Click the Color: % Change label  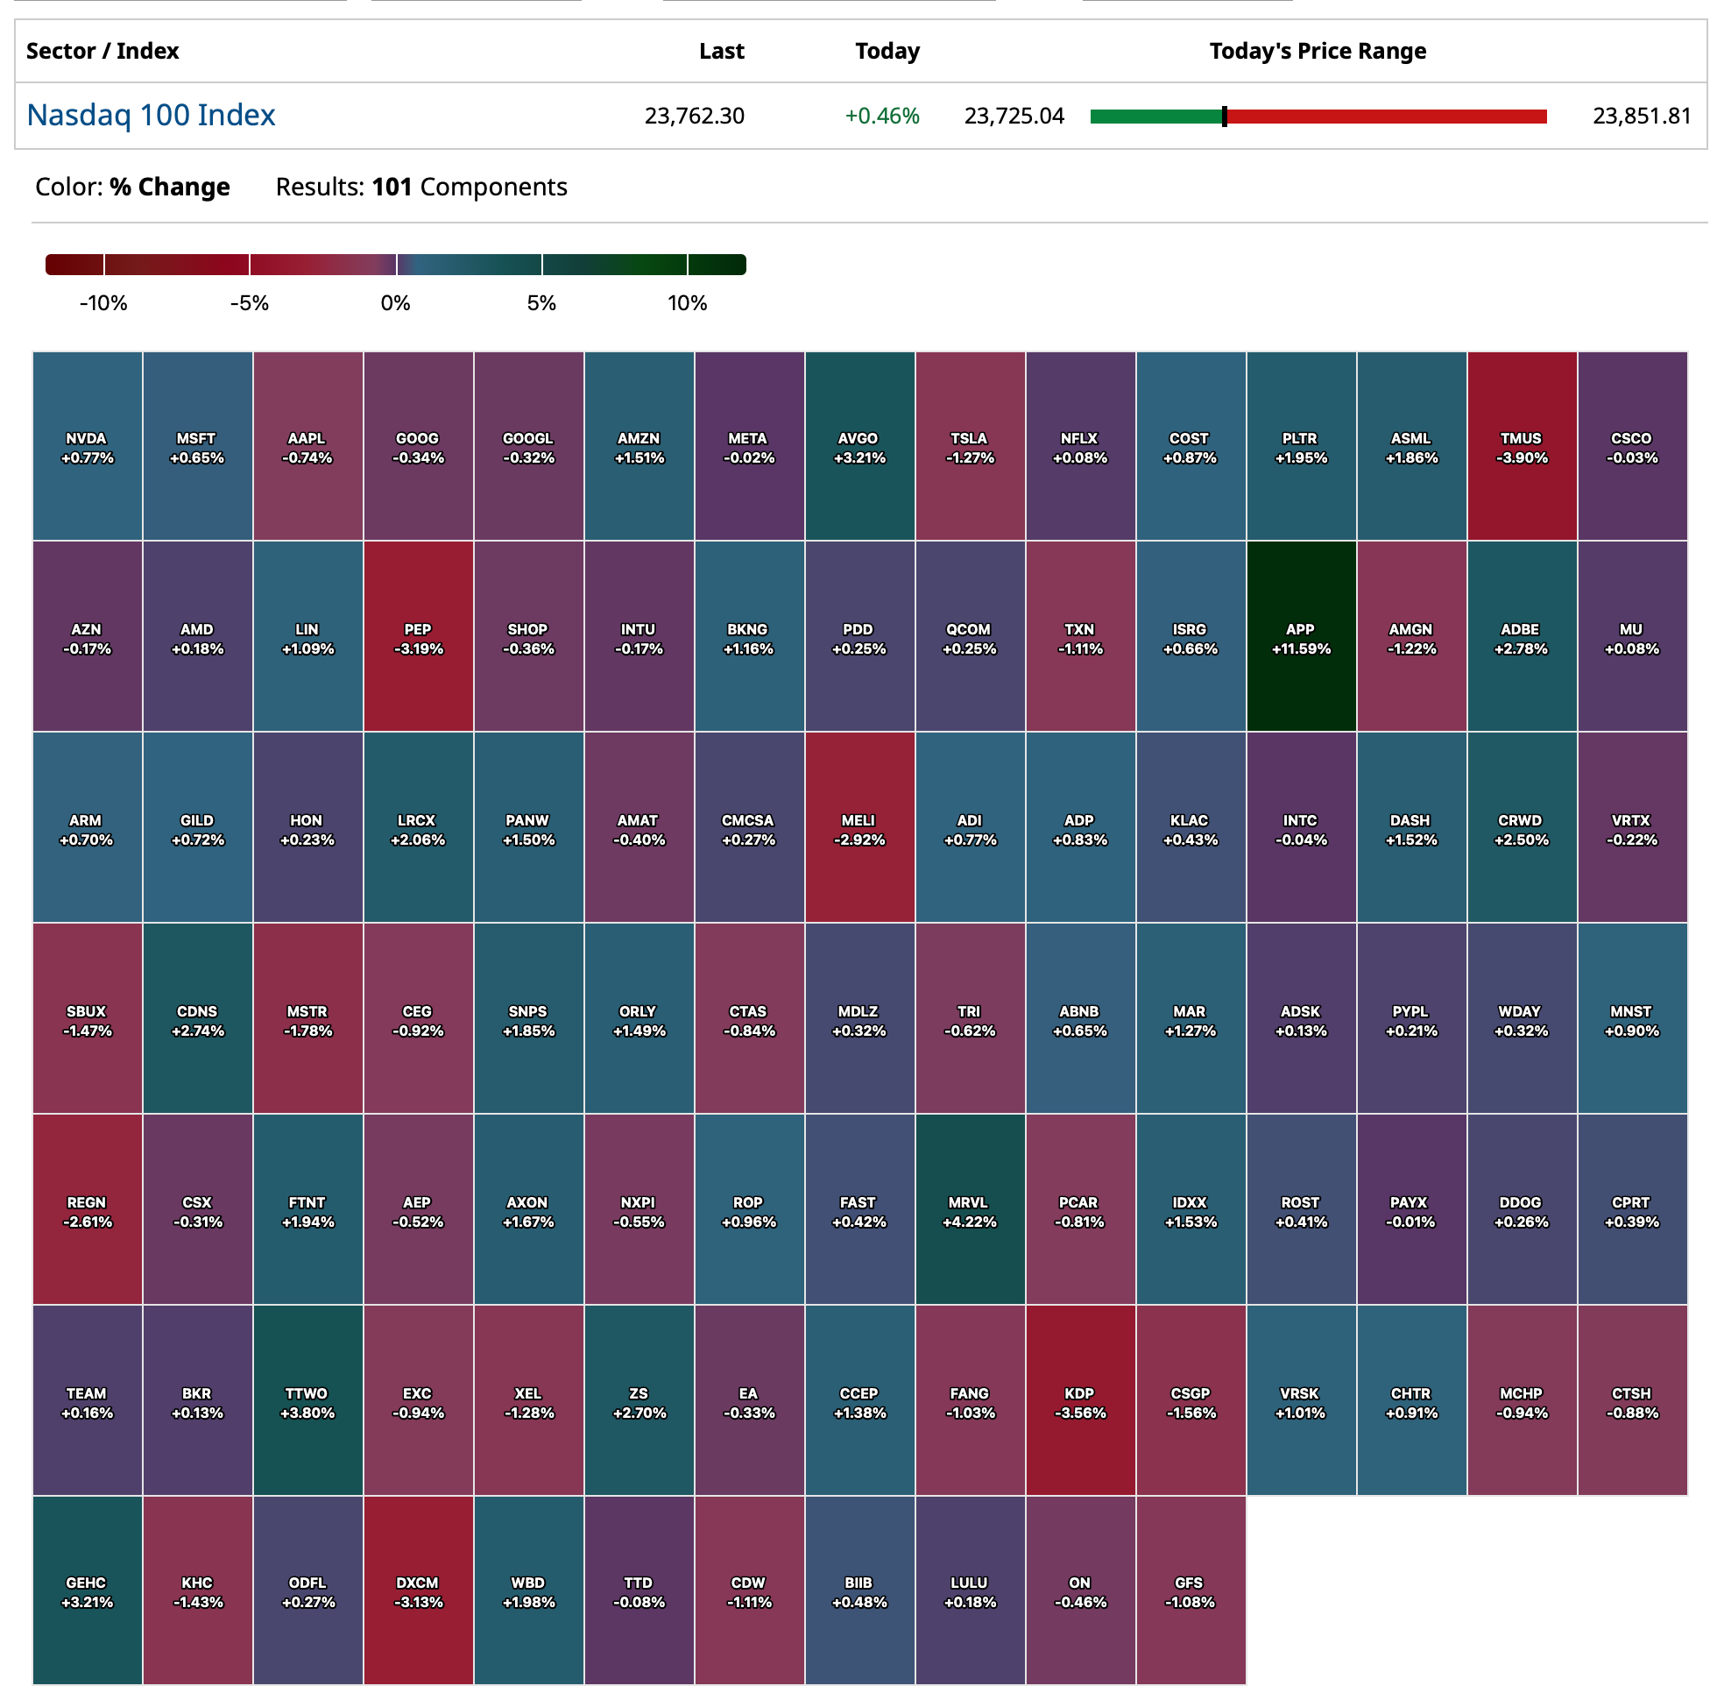coord(132,188)
